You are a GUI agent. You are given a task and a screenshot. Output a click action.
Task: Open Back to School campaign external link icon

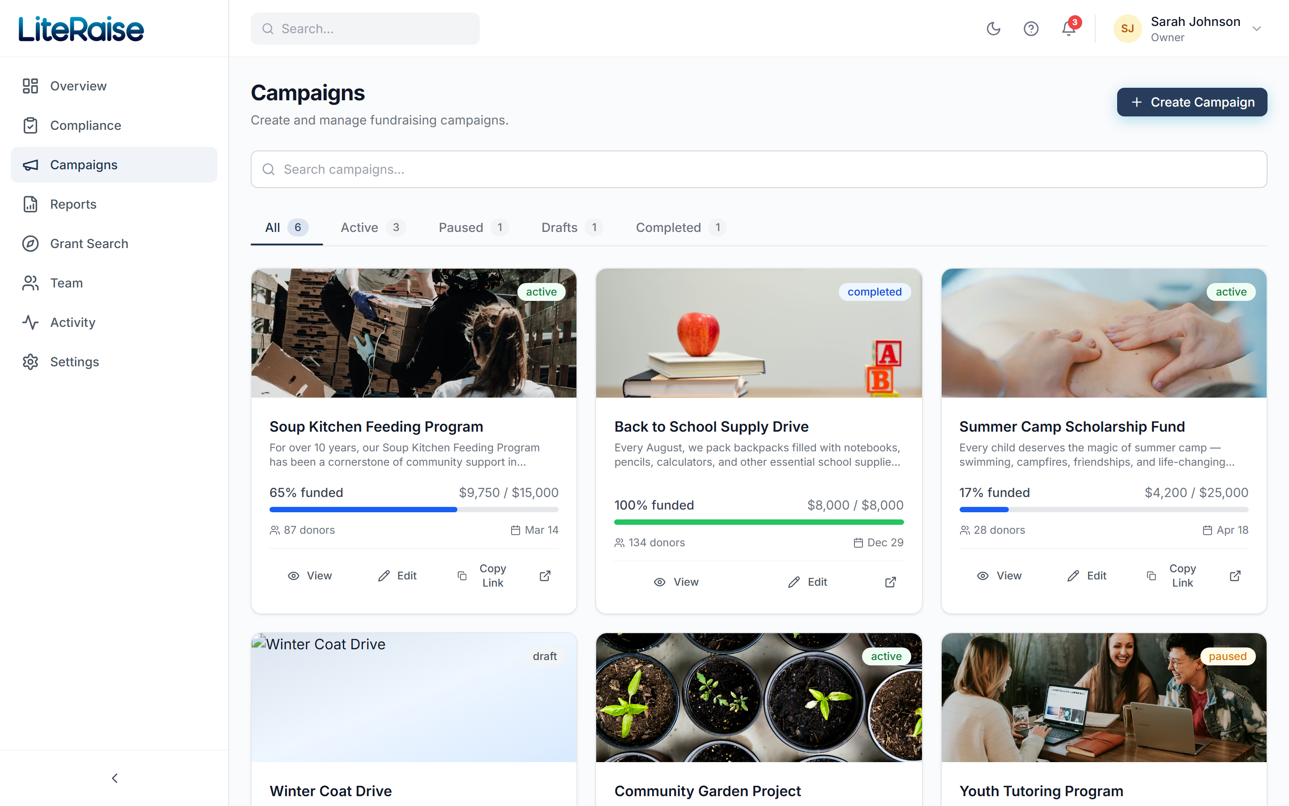pos(891,582)
